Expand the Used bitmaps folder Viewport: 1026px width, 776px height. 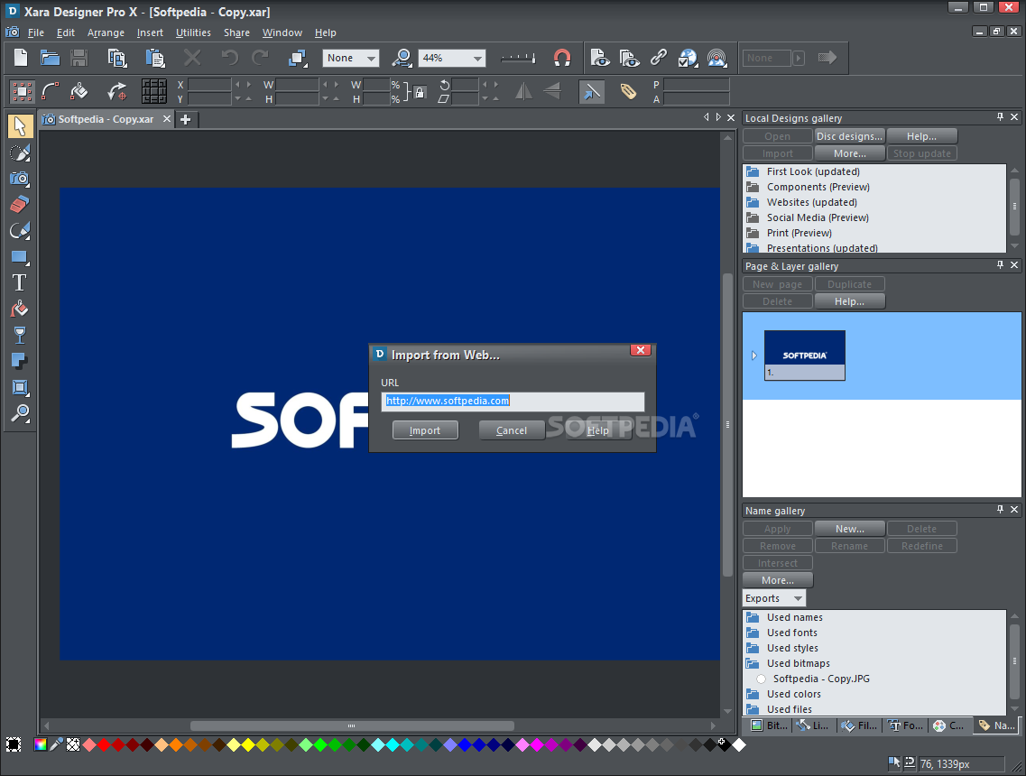coord(753,663)
